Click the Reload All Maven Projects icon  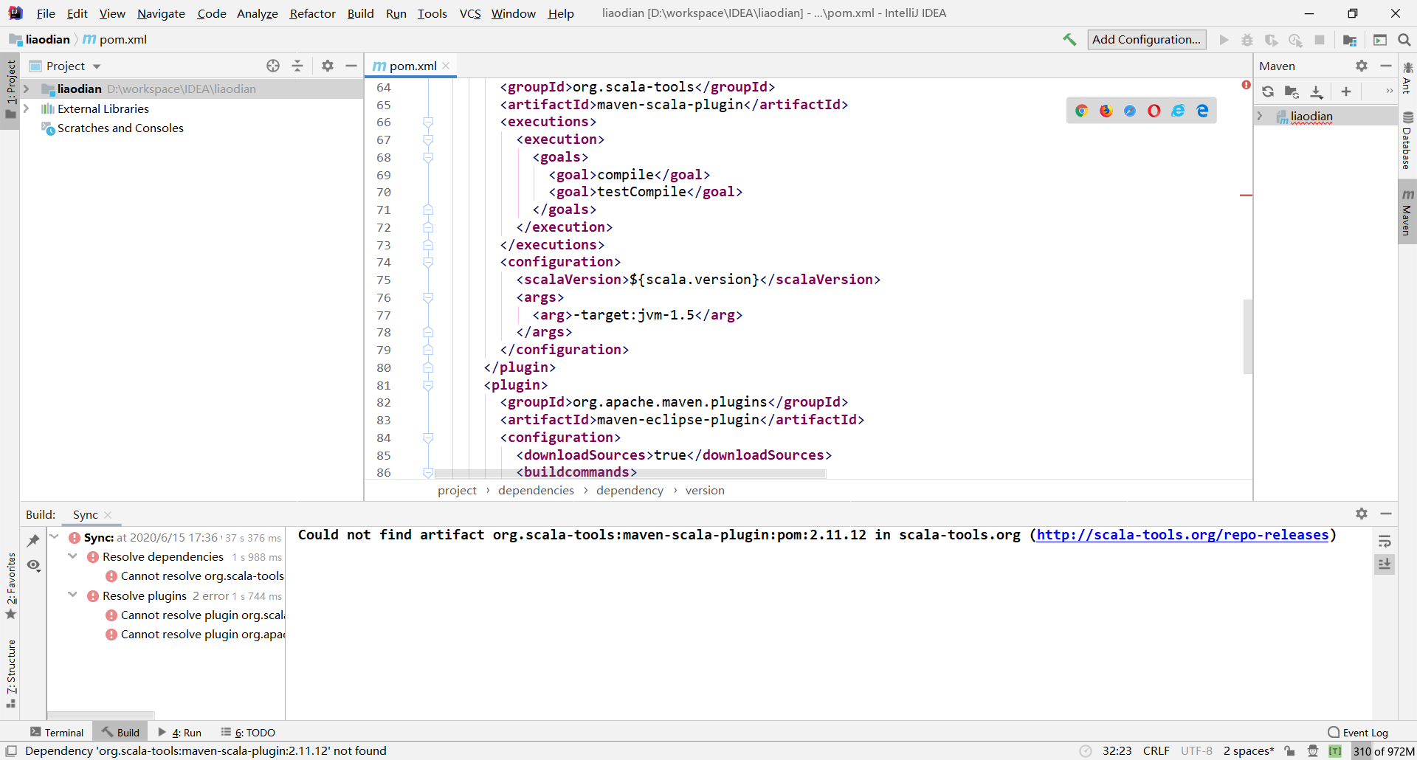[x=1268, y=91]
